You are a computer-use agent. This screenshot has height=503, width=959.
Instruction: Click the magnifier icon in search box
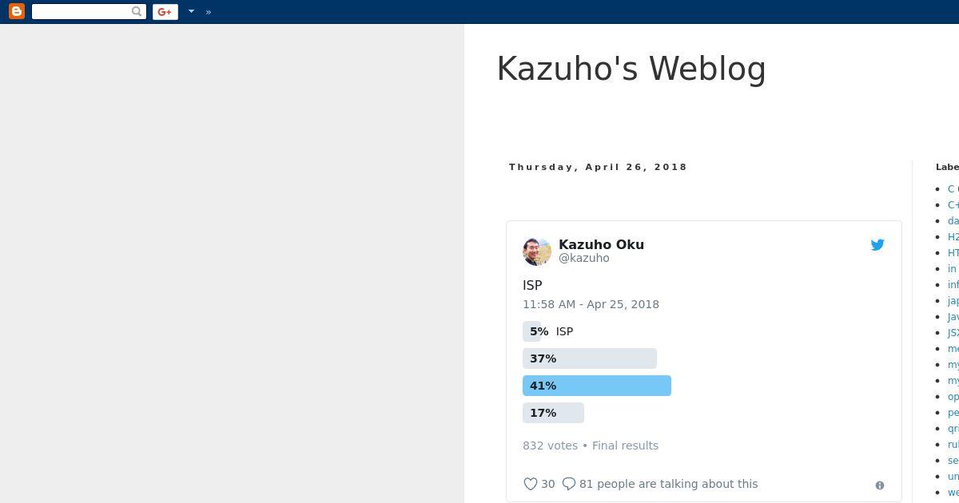(x=137, y=11)
